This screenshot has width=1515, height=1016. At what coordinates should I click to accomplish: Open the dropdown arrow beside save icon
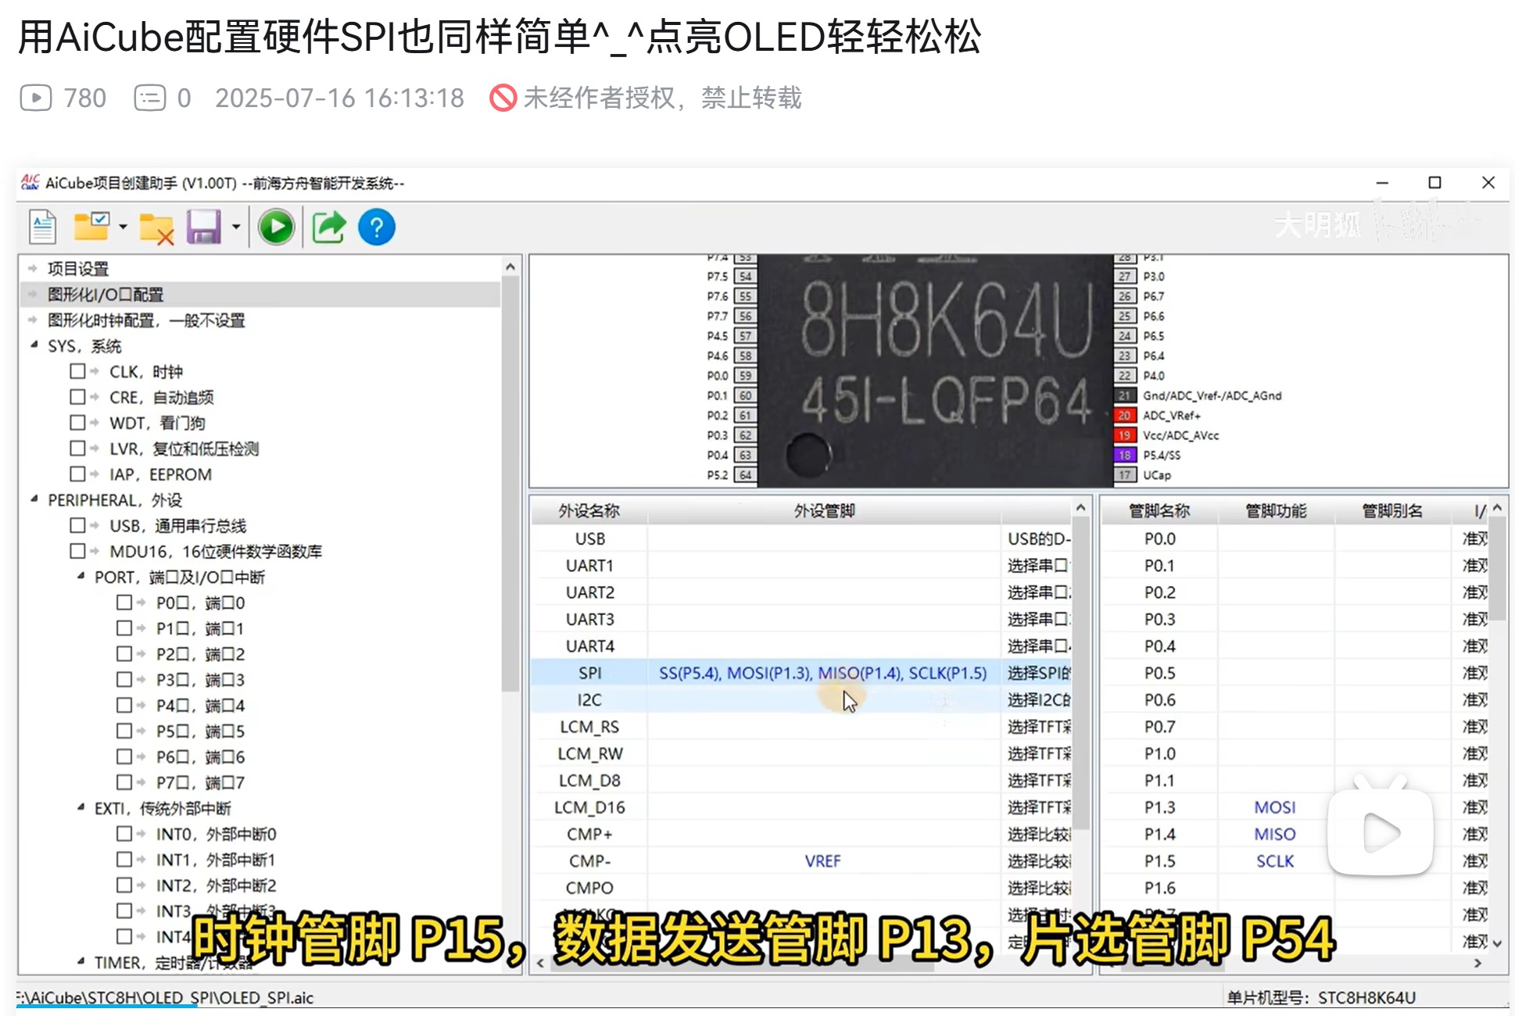[235, 227]
